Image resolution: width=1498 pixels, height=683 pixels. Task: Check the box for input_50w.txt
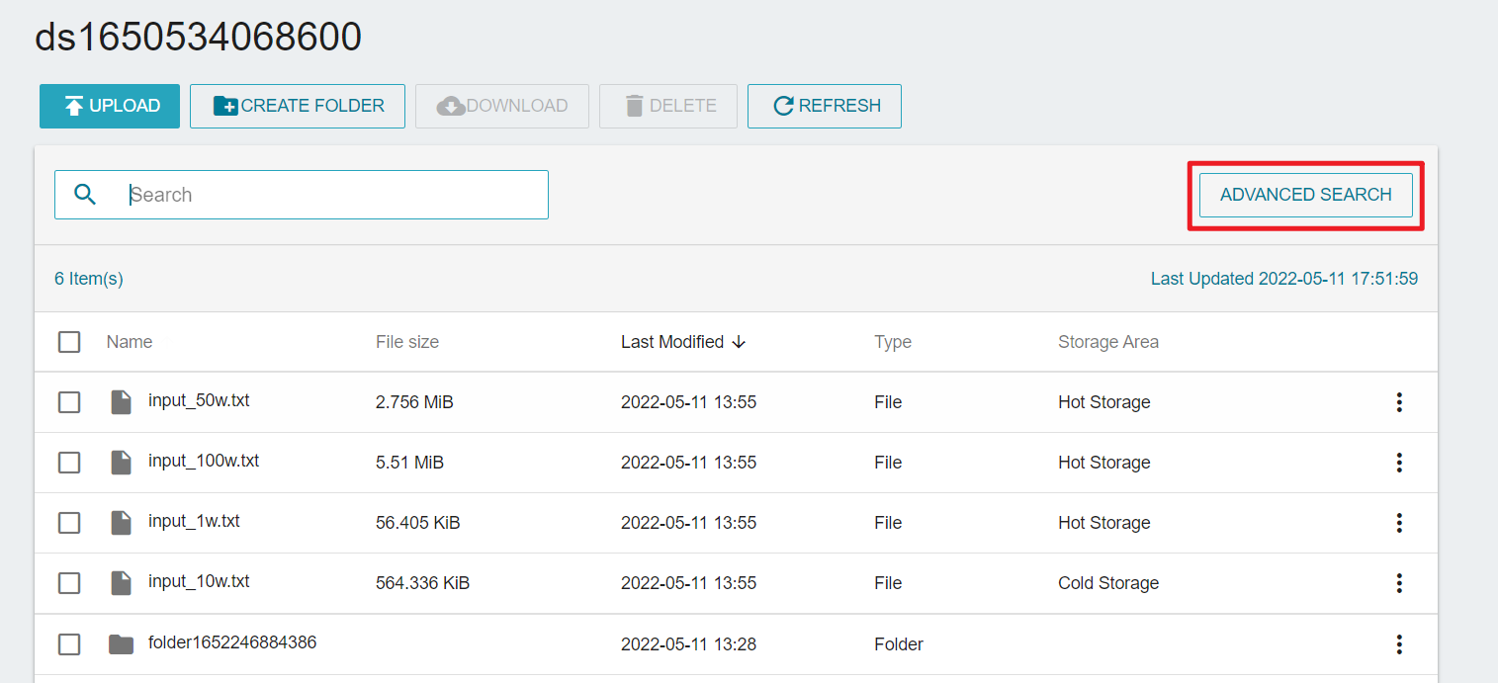click(69, 402)
